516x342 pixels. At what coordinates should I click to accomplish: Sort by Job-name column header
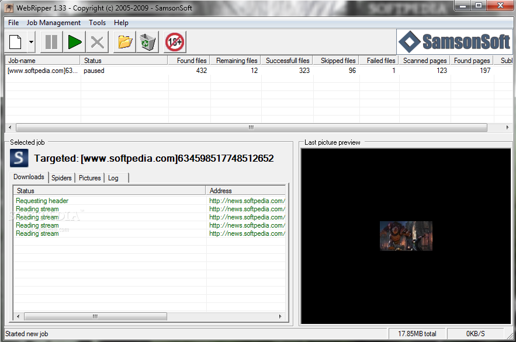[43, 61]
